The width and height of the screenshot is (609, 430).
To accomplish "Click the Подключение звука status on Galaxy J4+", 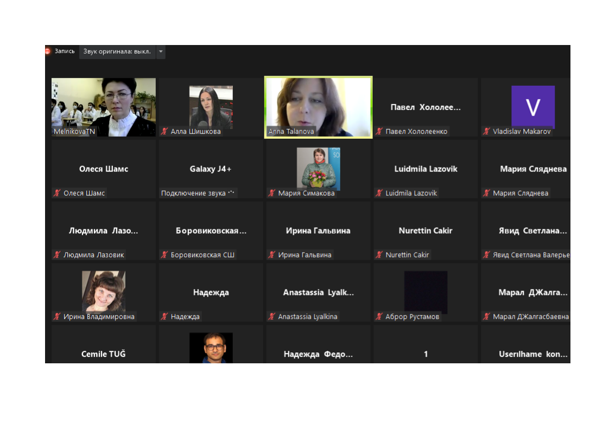I will (198, 193).
